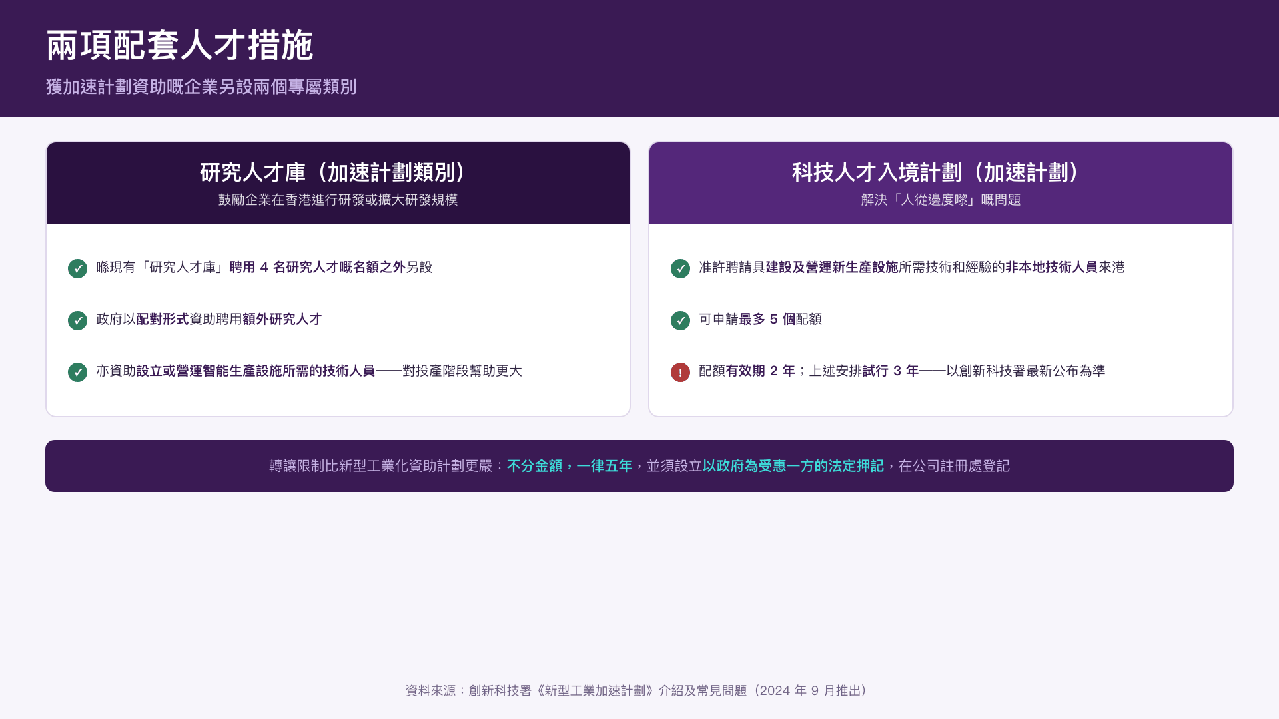Click the text 非本地技術人員來港

point(1065,267)
